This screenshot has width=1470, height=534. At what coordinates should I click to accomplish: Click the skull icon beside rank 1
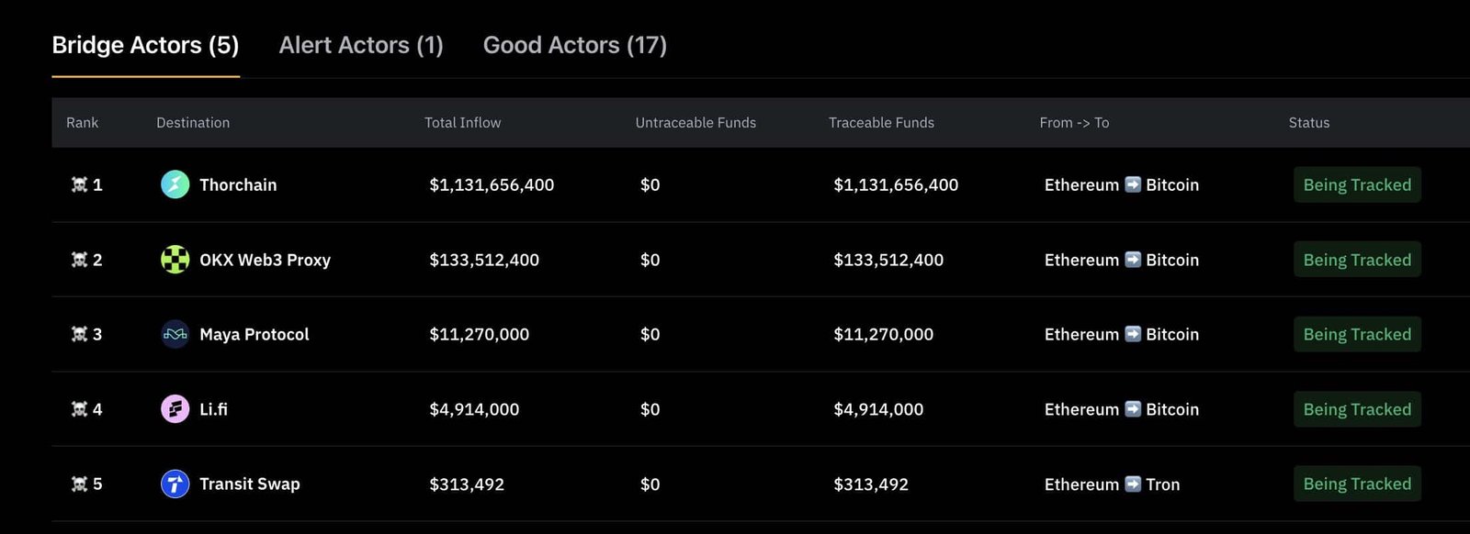click(x=80, y=185)
